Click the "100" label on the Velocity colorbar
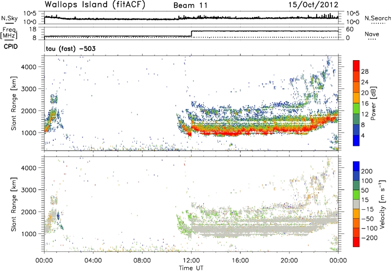This screenshot has width=391, height=271. 367,181
